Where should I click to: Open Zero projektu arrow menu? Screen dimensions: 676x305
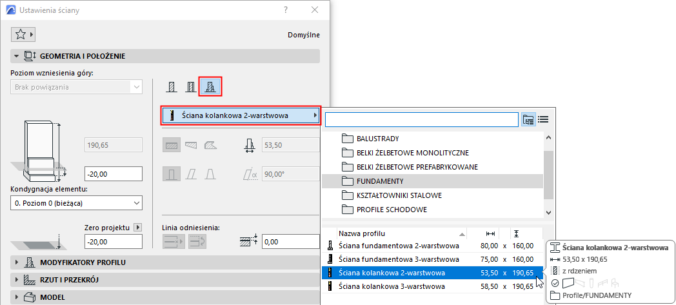138,228
